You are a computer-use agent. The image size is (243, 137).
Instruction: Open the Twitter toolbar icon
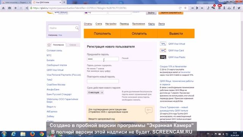pyautogui.click(x=239, y=8)
